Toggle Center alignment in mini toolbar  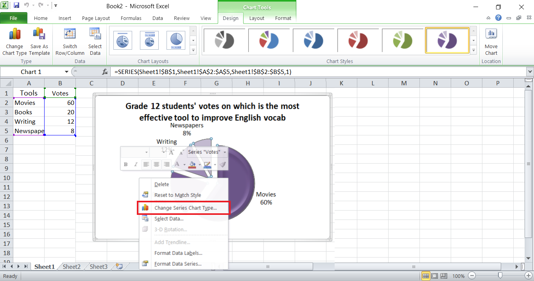[x=156, y=165]
